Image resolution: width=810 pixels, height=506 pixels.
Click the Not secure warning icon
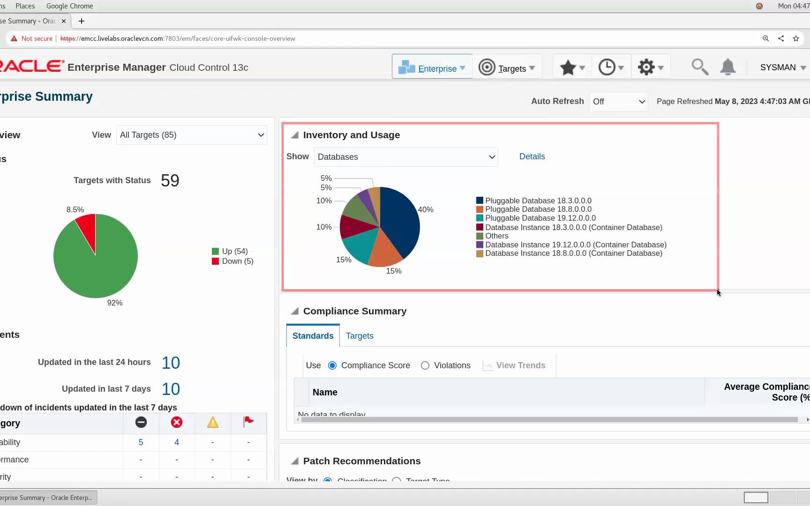[14, 38]
